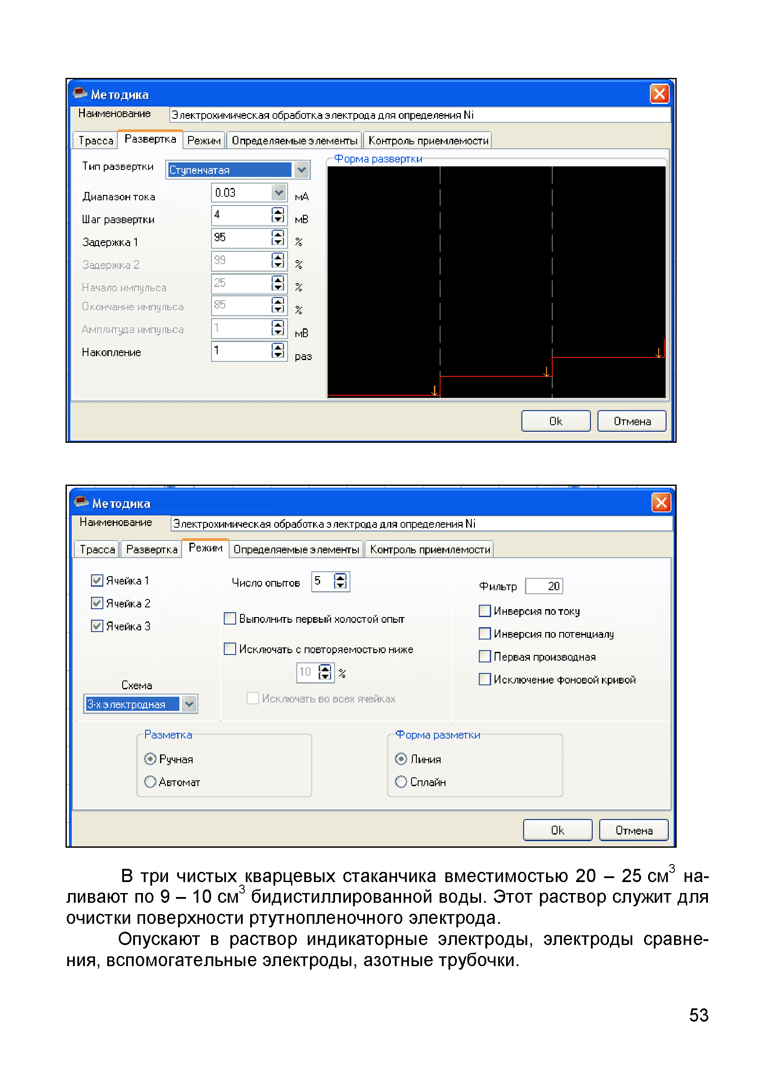Select the Ручная radio button
Viewport: 769px width, 1092px height.
click(150, 759)
